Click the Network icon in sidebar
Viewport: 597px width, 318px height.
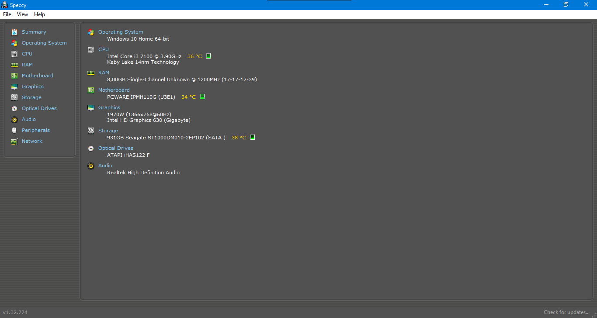click(x=14, y=141)
